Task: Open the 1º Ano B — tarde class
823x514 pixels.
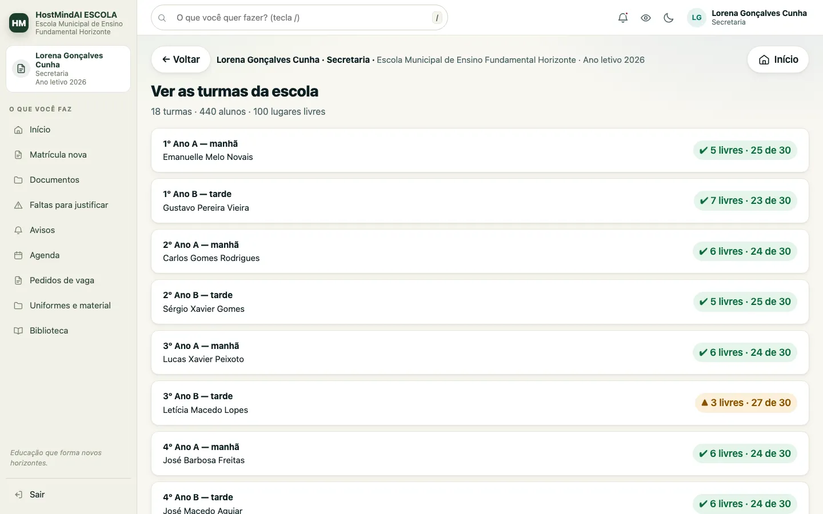Action: click(480, 201)
